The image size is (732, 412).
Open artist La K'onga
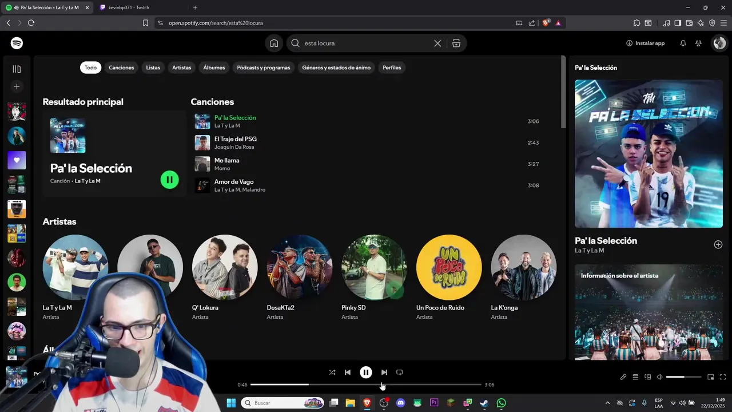point(523,277)
